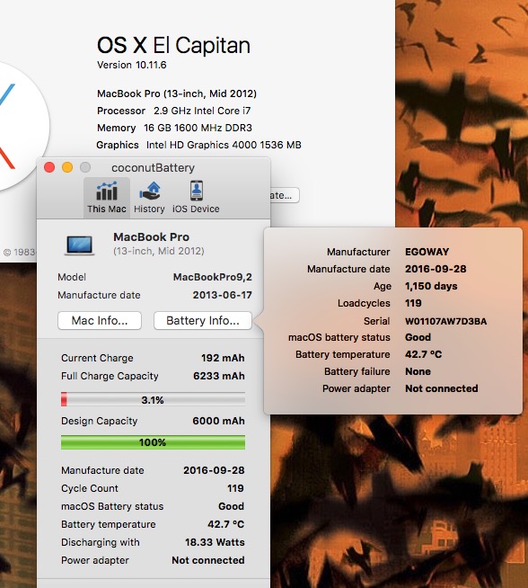Select popover Power adapter Not connected value
528x588 pixels.
(442, 388)
